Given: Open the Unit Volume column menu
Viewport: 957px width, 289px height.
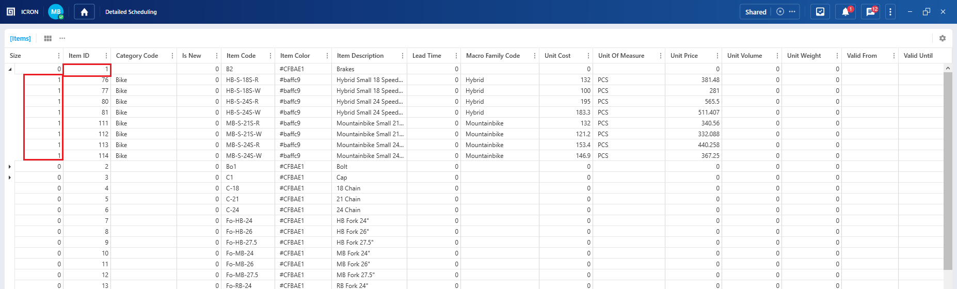Looking at the screenshot, I should [x=777, y=56].
